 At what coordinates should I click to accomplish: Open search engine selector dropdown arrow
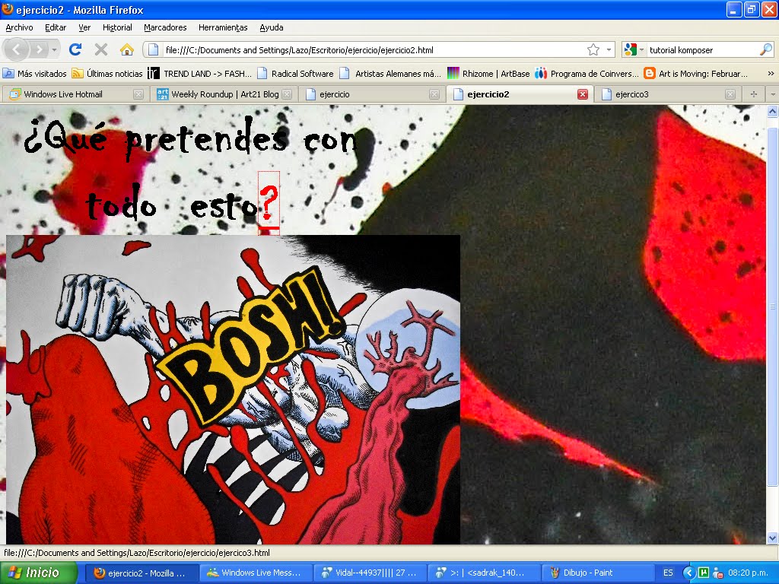[x=641, y=49]
